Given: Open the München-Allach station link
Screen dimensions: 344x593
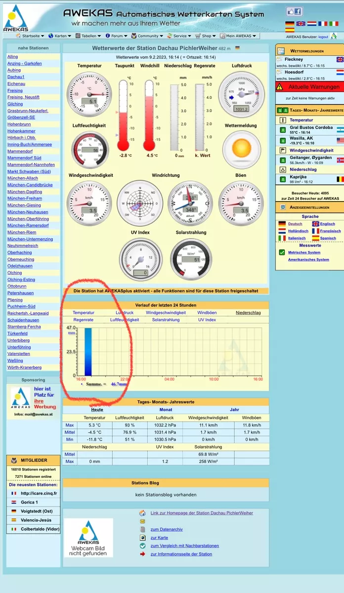Looking at the screenshot, I should point(22,178).
